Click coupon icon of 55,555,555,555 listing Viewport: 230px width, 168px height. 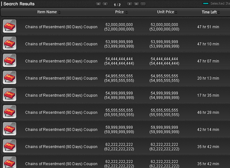(x=10, y=112)
